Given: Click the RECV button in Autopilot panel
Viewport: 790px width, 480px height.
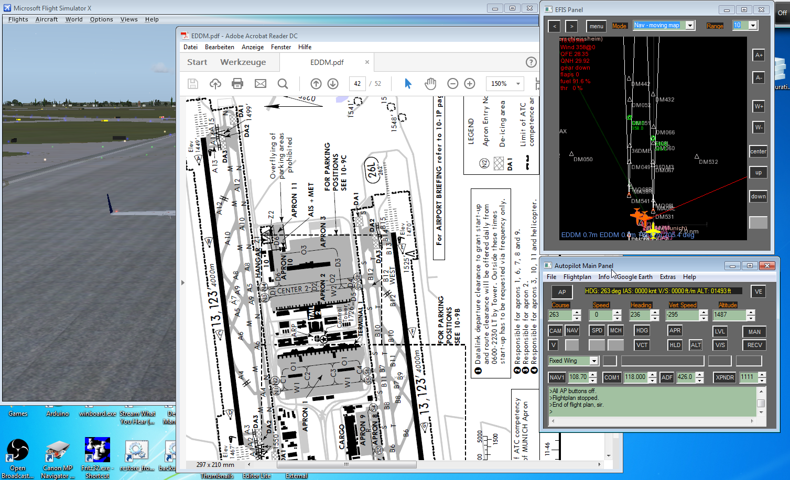Looking at the screenshot, I should pos(754,345).
